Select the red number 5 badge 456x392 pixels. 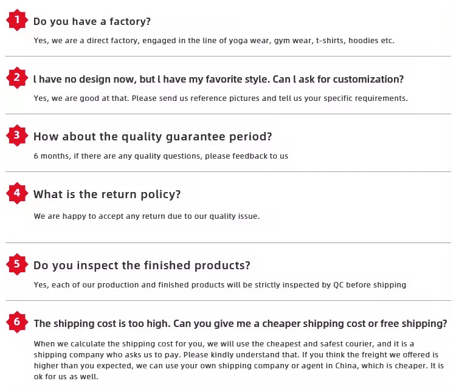coord(17,264)
